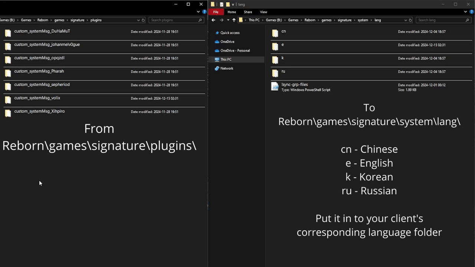This screenshot has width=475, height=267.
Task: Open the File menu tab
Action: (x=216, y=12)
